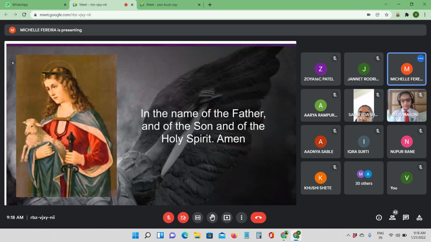Image resolution: width=431 pixels, height=242 pixels.
Task: Open the 30 others tile
Action: [x=364, y=178]
